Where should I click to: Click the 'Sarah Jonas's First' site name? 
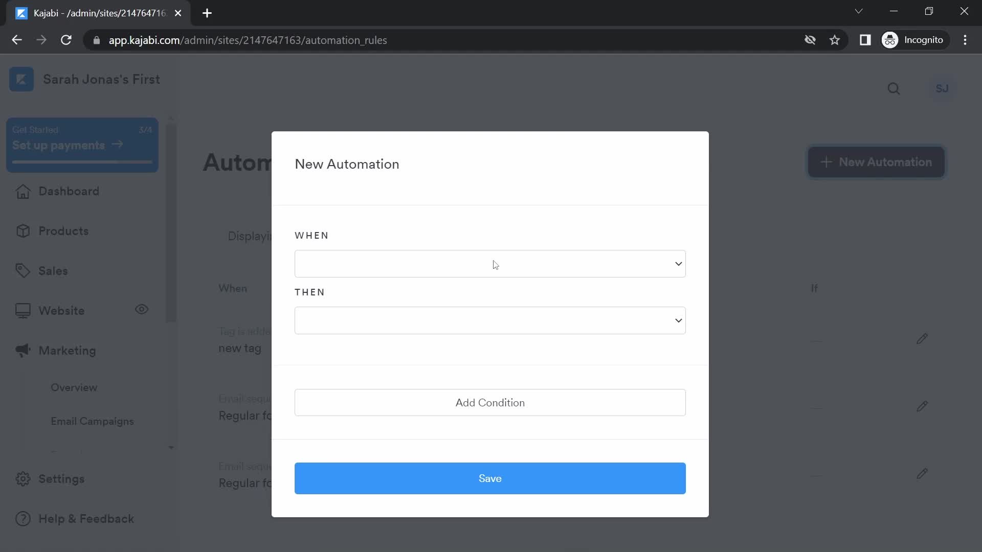tap(101, 79)
